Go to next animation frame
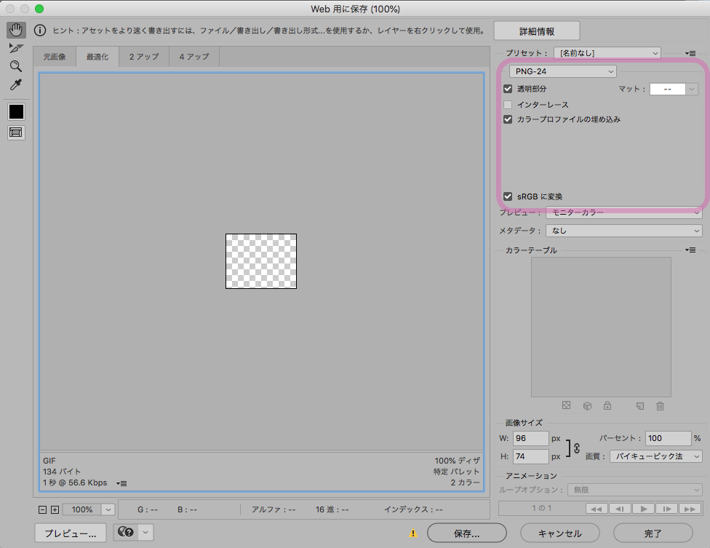The height and width of the screenshot is (548, 710). click(667, 509)
